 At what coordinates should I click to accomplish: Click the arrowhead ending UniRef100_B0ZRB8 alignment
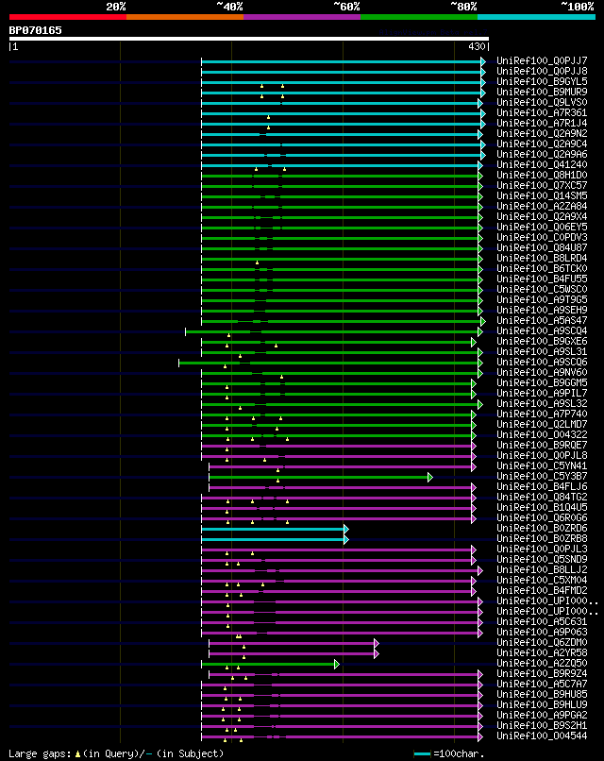point(346,539)
